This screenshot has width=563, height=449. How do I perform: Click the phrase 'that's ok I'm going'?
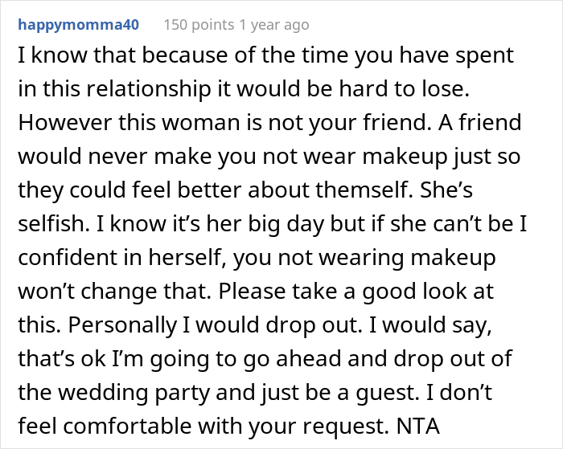pyautogui.click(x=114, y=358)
